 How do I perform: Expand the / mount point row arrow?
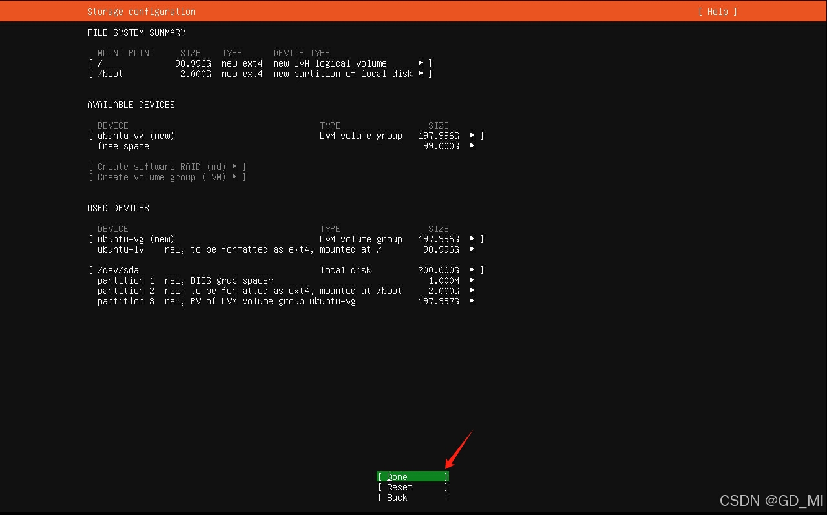coord(421,63)
